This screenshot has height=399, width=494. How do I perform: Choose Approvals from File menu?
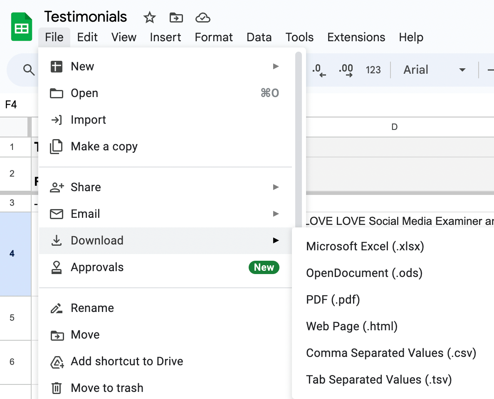[x=165, y=267]
